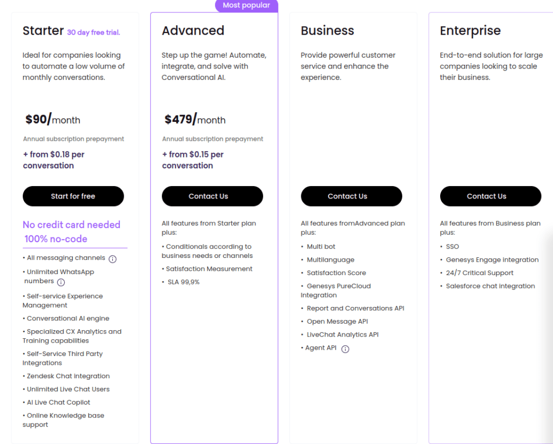Select the Satisfaction Score feature

[334, 273]
